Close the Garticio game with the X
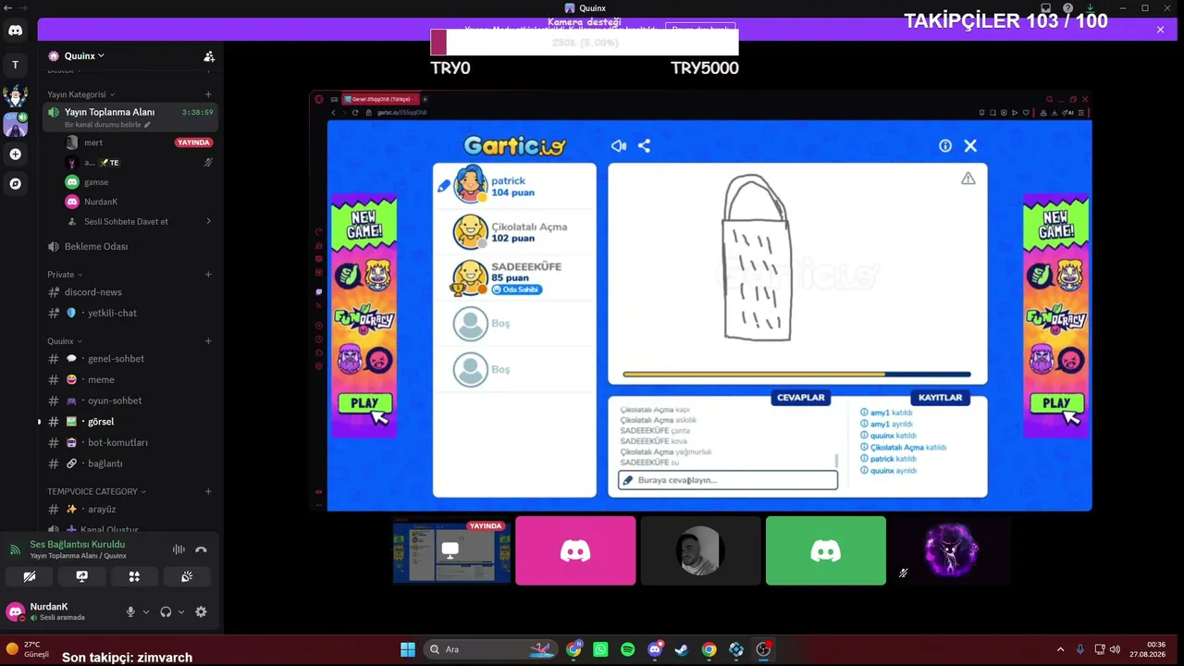1184x666 pixels. point(970,146)
